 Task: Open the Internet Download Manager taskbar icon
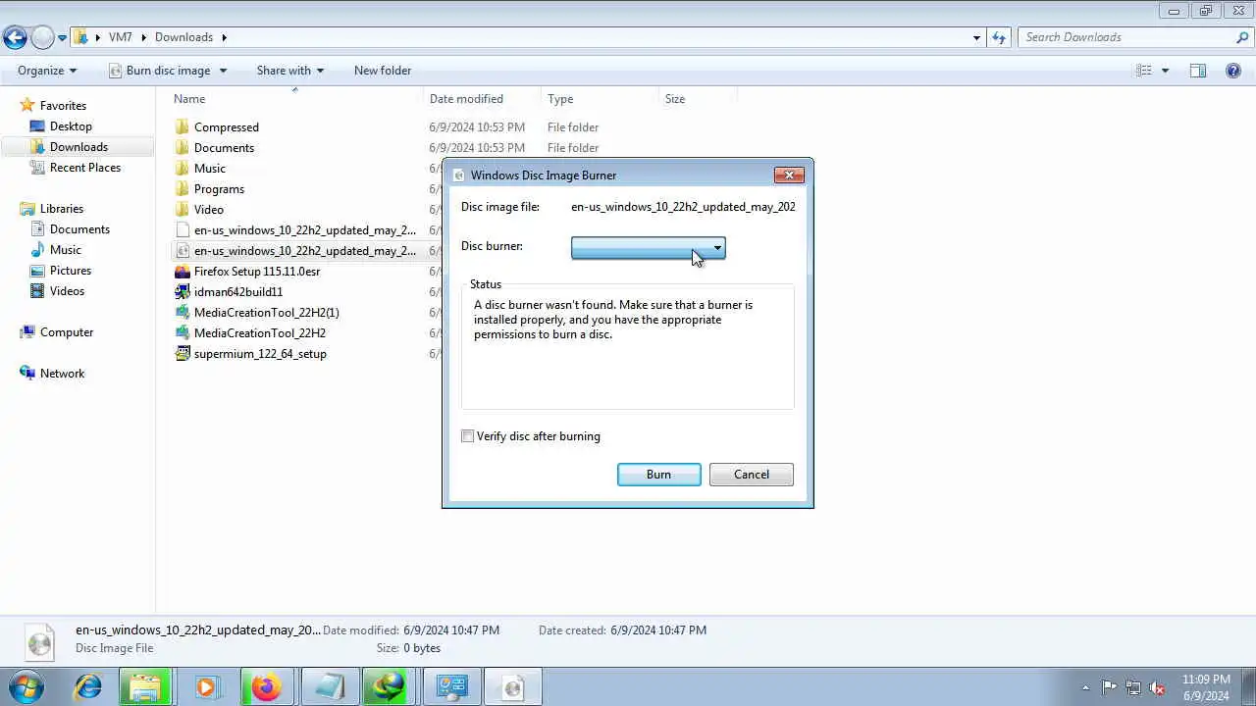coord(389,686)
